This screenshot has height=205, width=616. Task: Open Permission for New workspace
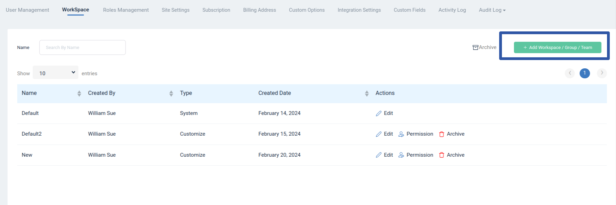pyautogui.click(x=420, y=155)
